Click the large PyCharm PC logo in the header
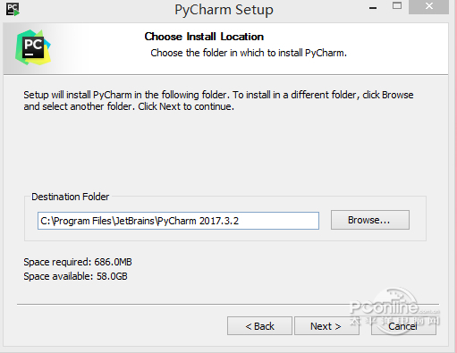The height and width of the screenshot is (353, 457). 33,47
